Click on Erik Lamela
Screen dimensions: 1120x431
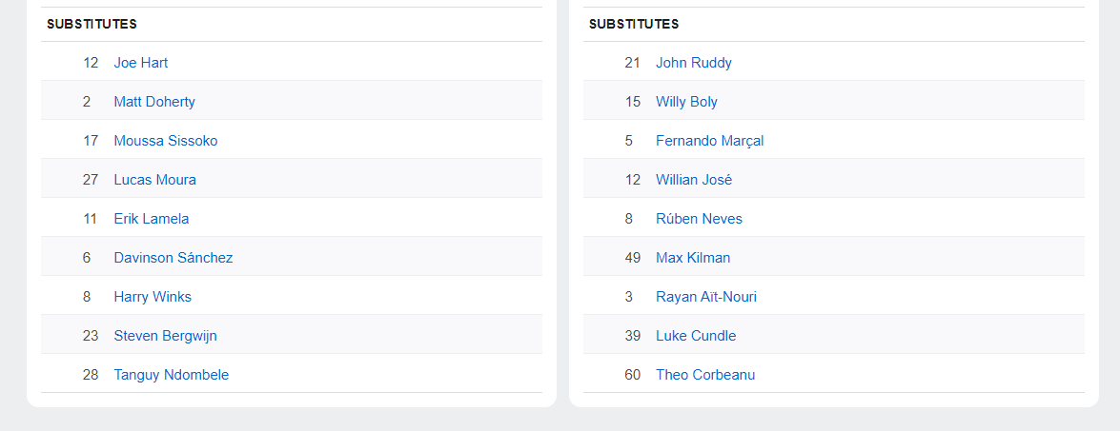pos(152,219)
